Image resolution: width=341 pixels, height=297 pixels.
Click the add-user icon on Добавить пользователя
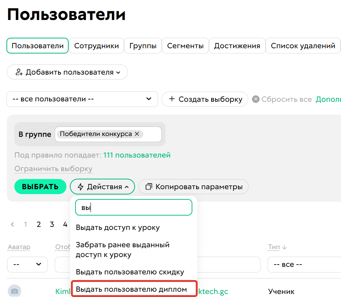[x=19, y=72]
